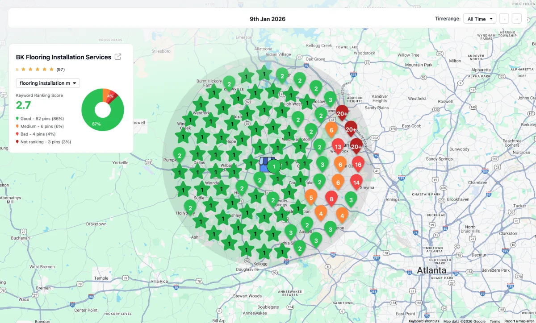
Task: Select the green pin 2 near Pumpkinvine
Action: (x=179, y=155)
